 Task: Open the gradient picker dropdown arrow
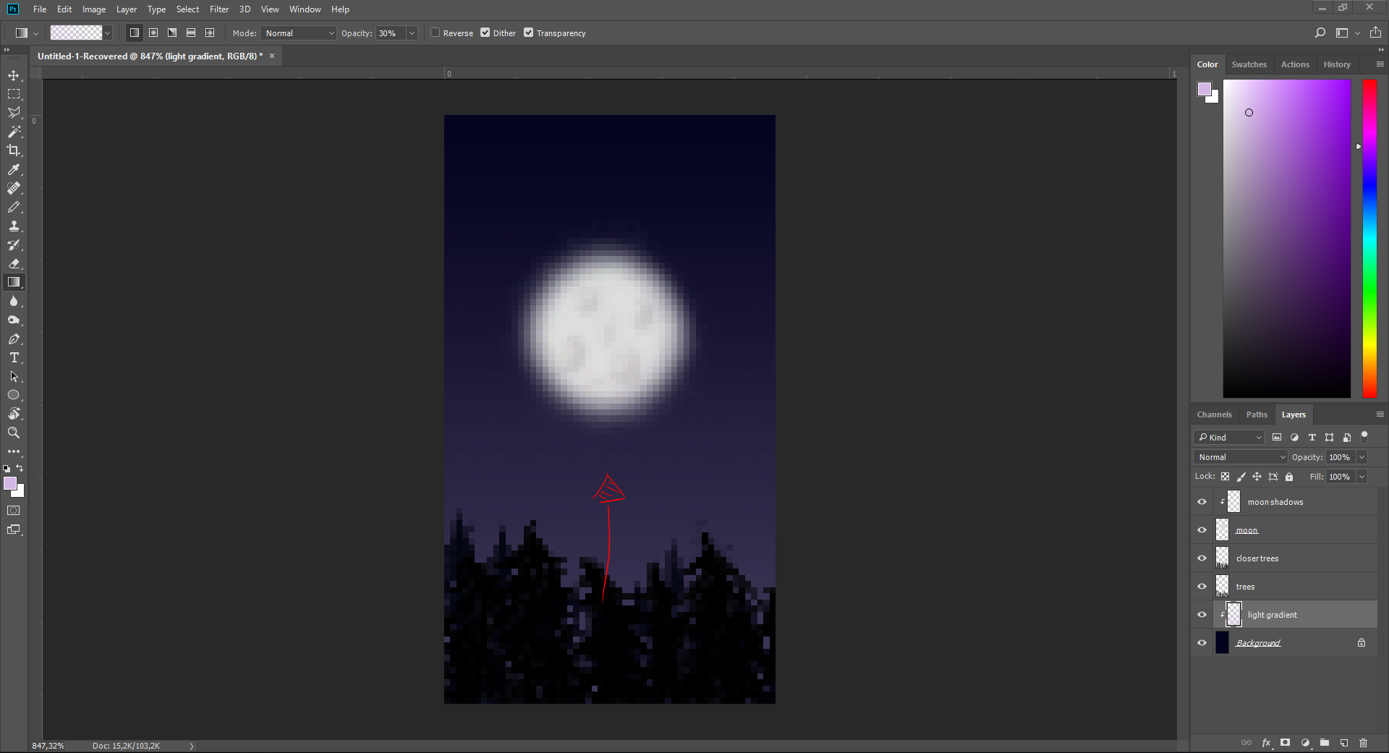(x=108, y=33)
